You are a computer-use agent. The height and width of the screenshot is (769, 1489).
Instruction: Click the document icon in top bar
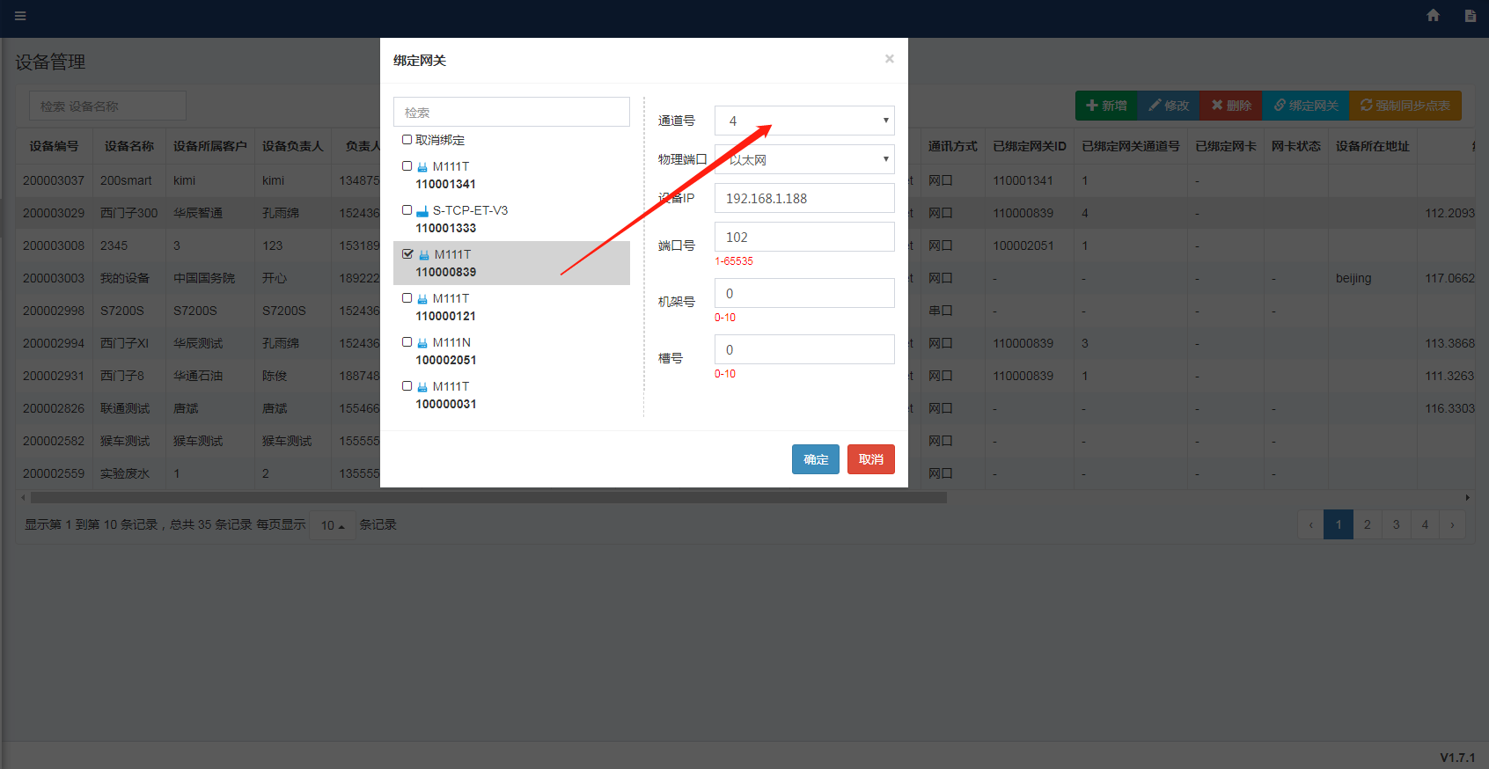pyautogui.click(x=1470, y=16)
